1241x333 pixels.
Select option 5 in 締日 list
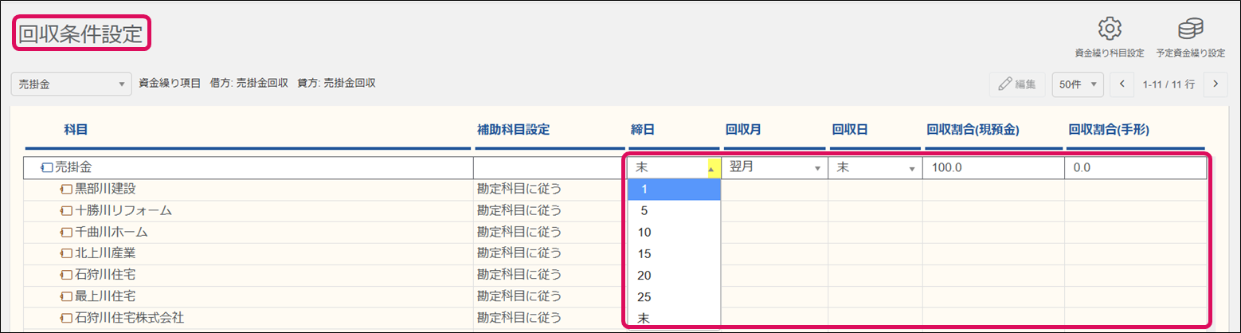[x=674, y=211]
